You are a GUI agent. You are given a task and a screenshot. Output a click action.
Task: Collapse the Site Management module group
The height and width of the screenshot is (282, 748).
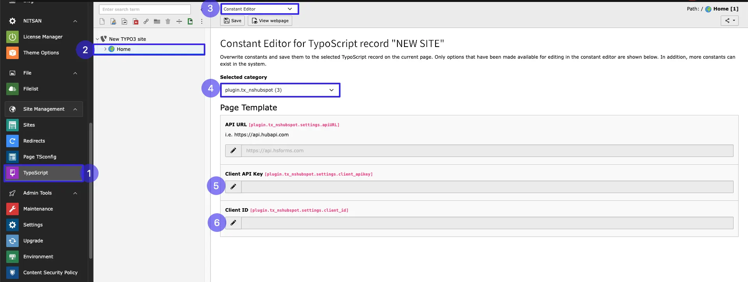click(75, 109)
